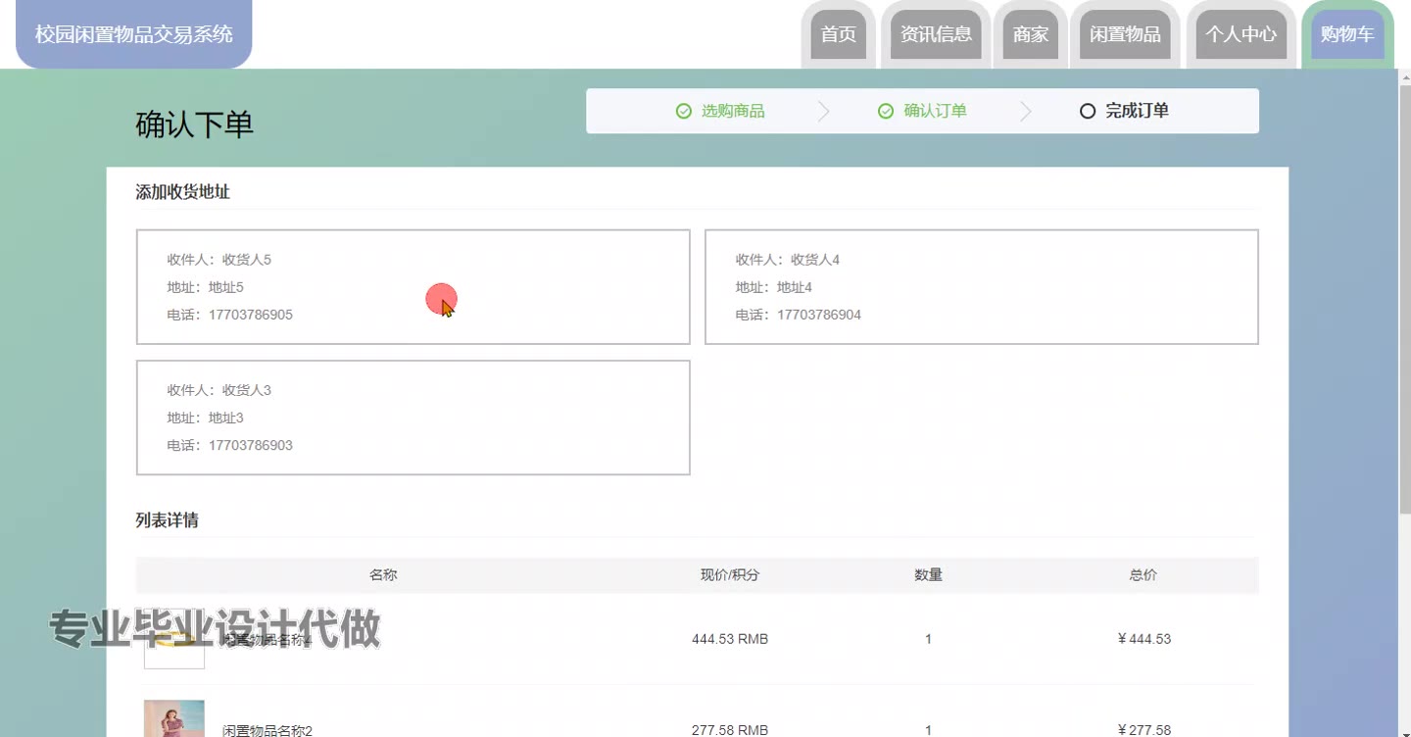The image size is (1411, 737).
Task: Select the 收货人5 address card
Action: coord(413,287)
